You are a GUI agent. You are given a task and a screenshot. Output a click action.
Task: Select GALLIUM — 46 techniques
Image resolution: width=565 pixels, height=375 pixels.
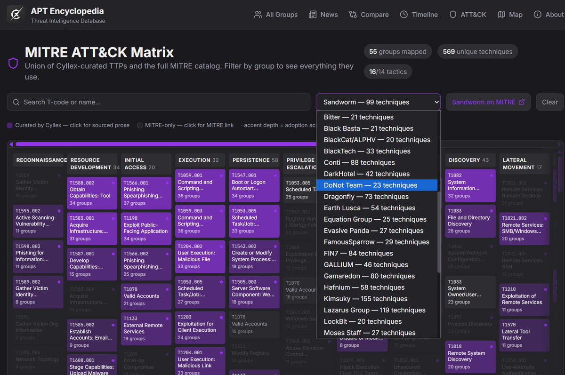[x=377, y=265]
